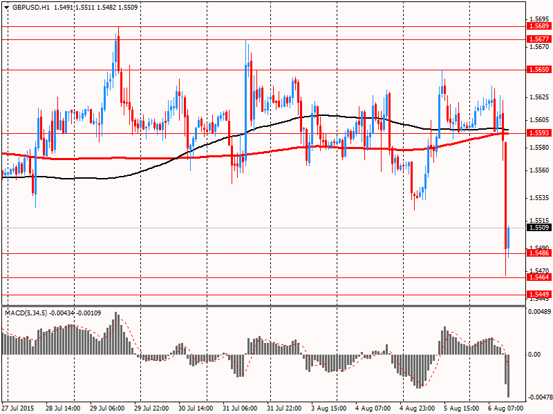Click the 0.00489 MACD scale value
This screenshot has width=553, height=414.
point(540,312)
